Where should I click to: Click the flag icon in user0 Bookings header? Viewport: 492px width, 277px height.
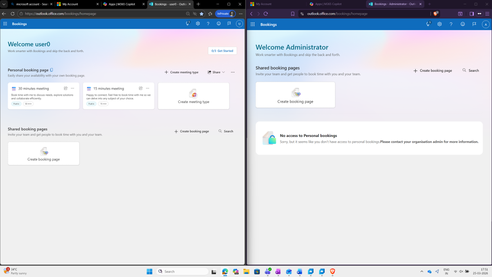point(229,24)
